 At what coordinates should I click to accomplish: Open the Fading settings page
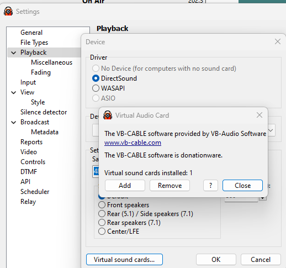pos(41,72)
